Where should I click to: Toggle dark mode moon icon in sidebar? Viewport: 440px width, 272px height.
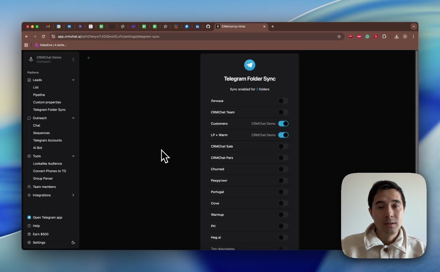73,243
